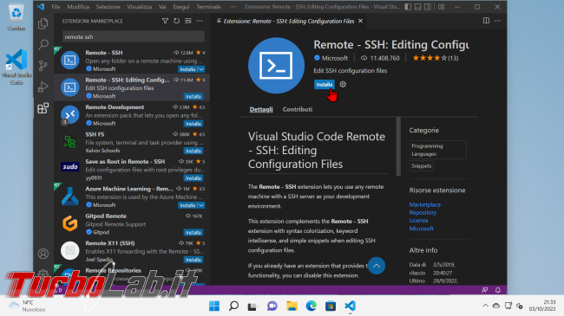This screenshot has height=316, width=564.
Task: Click the main blue Installa button
Action: (325, 84)
